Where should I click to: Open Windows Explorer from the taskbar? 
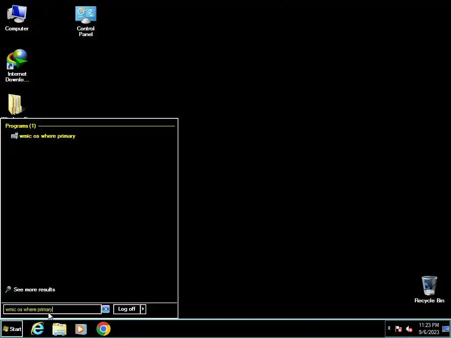click(59, 329)
